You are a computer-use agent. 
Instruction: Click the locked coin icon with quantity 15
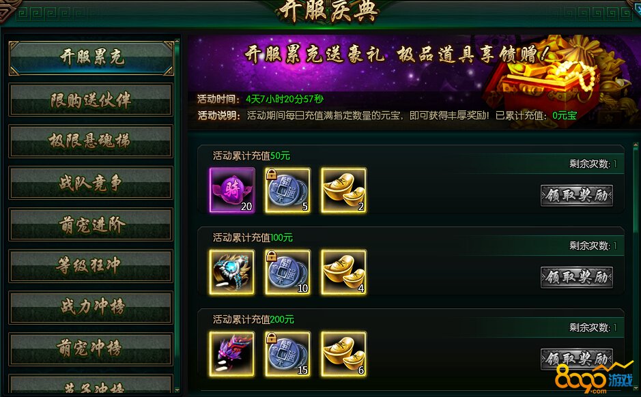pyautogui.click(x=287, y=354)
